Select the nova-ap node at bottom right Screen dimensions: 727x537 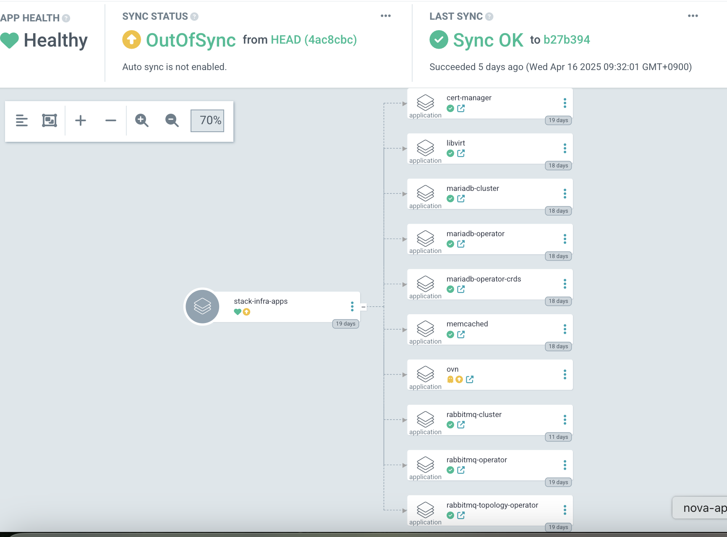(x=701, y=508)
